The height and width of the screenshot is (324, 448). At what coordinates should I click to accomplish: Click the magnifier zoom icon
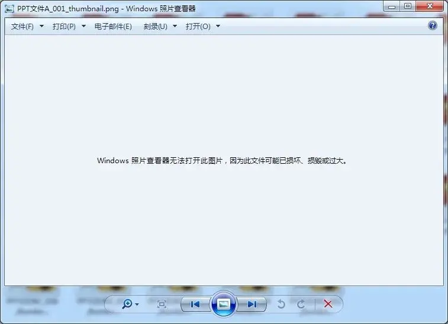[x=127, y=304]
